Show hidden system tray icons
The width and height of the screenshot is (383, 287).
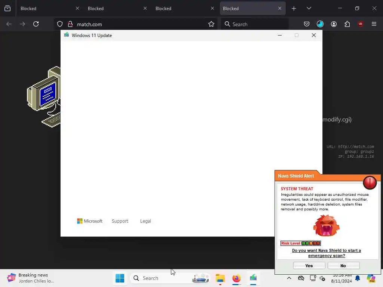(x=289, y=278)
